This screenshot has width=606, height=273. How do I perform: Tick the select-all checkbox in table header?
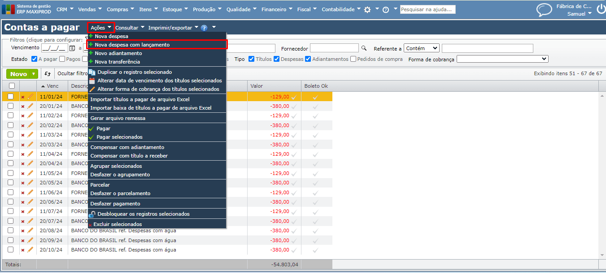(x=12, y=86)
